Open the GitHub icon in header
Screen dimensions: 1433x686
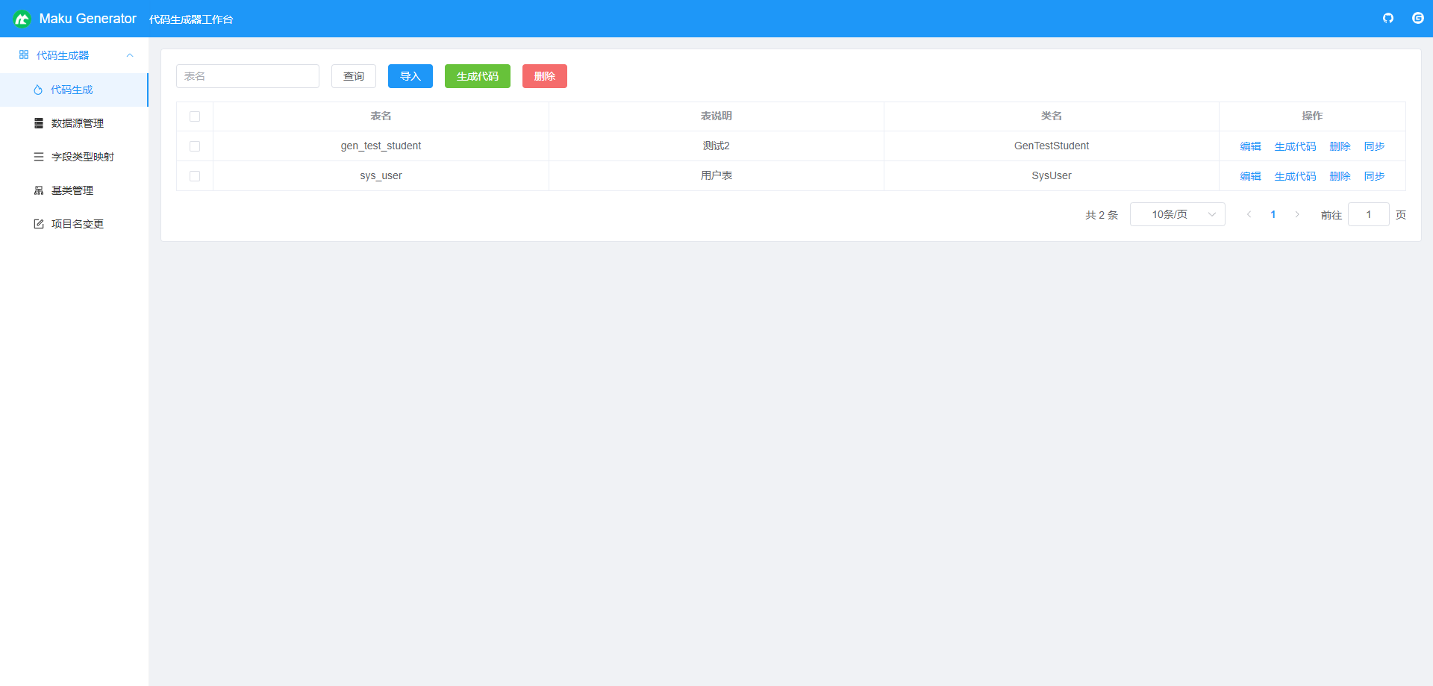(1388, 18)
